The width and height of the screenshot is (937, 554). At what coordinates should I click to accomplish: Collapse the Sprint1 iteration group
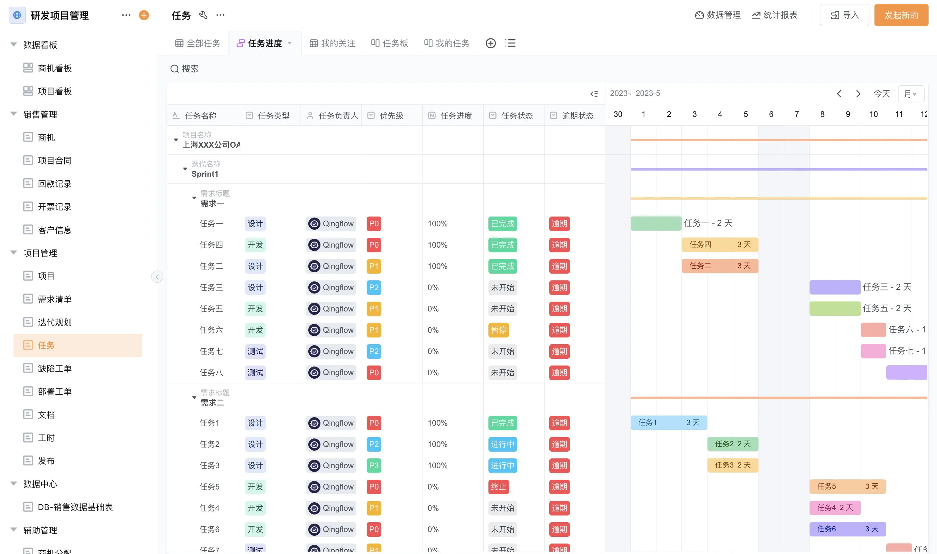point(185,169)
